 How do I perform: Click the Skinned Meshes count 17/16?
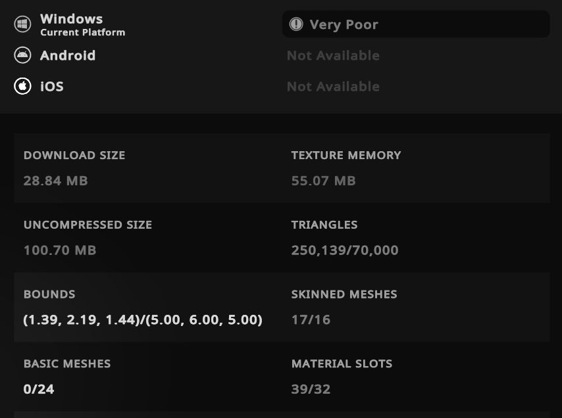[311, 320]
